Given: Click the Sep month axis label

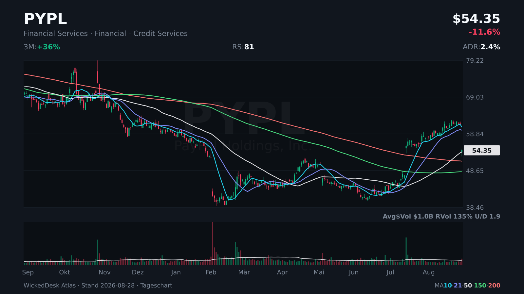Looking at the screenshot, I should (28, 272).
